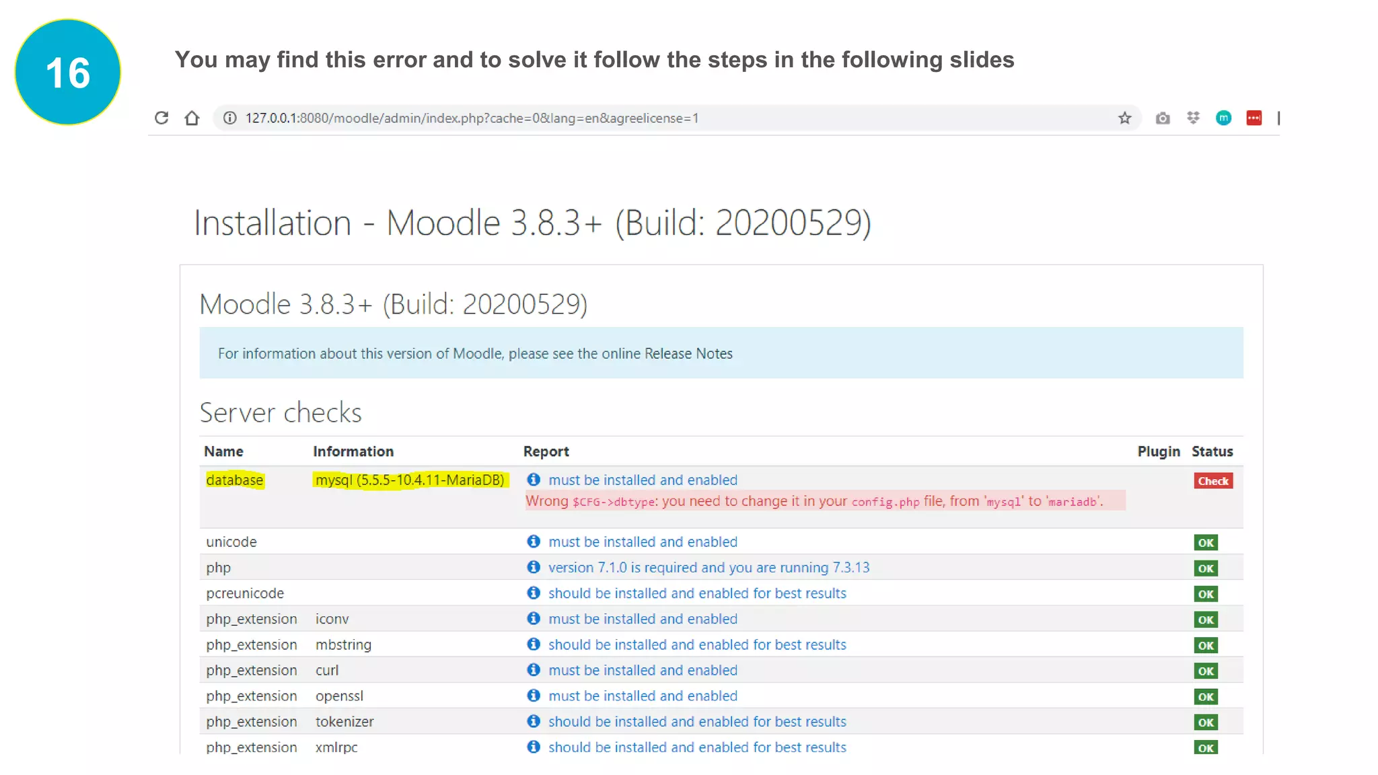Click the info icon in php row

pyautogui.click(x=534, y=567)
